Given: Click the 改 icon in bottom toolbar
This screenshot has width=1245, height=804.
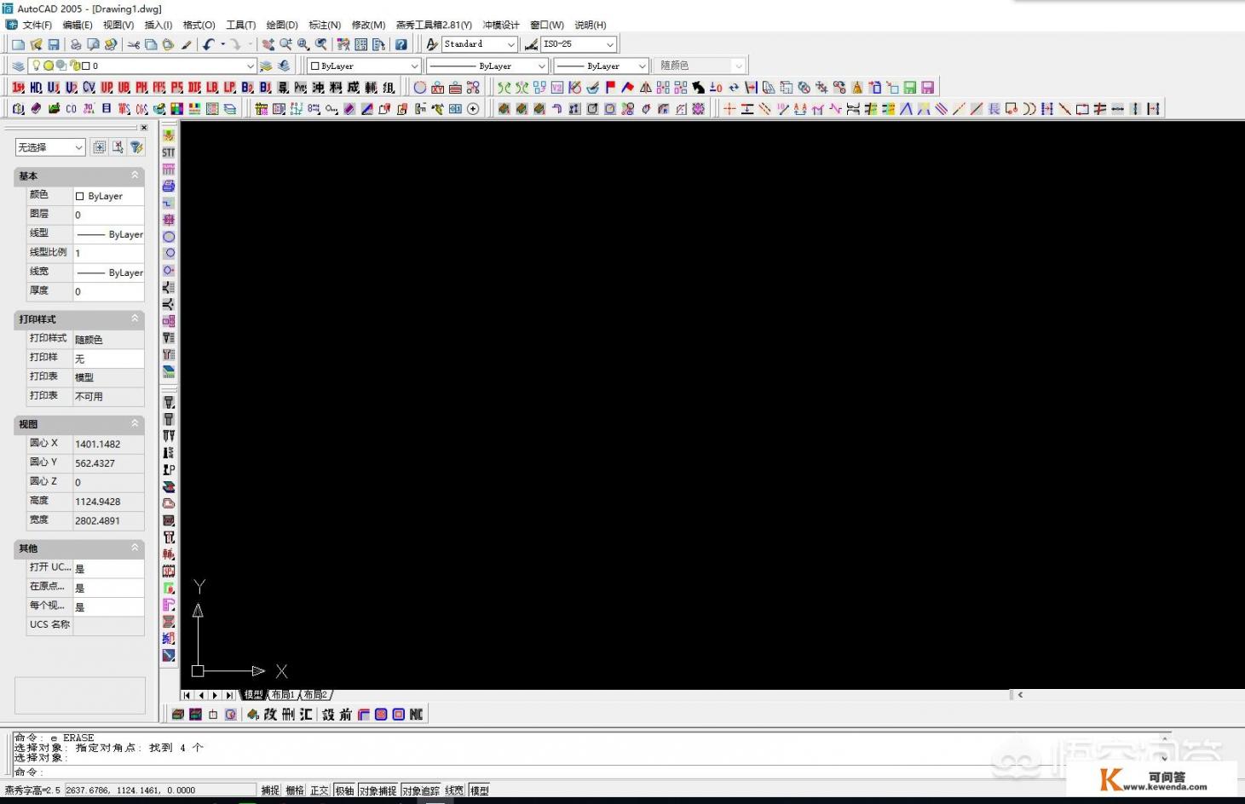Looking at the screenshot, I should pyautogui.click(x=270, y=715).
